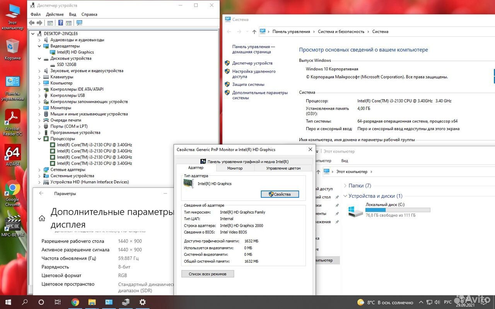Click Chrome icon on taskbar
This screenshot has width=495, height=309.
(75, 302)
